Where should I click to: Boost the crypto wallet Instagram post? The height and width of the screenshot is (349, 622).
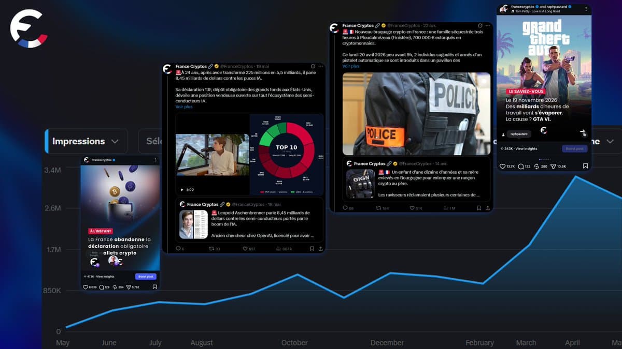(145, 277)
